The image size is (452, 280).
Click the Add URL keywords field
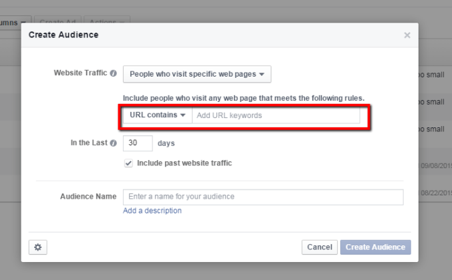click(275, 115)
